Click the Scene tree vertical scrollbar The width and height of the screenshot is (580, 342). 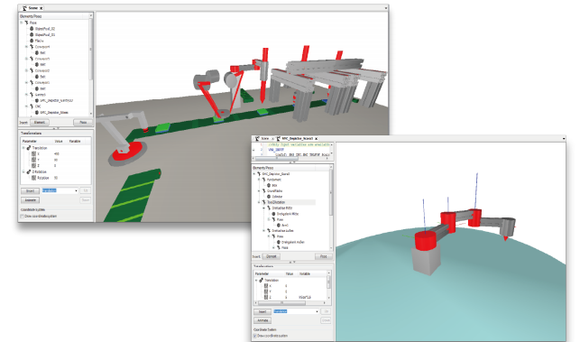(90, 67)
